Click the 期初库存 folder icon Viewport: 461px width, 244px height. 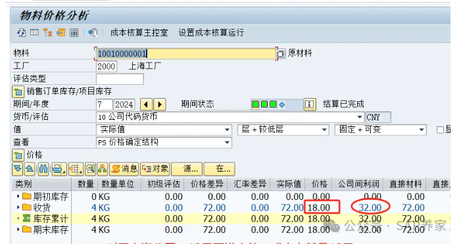pos(27,196)
